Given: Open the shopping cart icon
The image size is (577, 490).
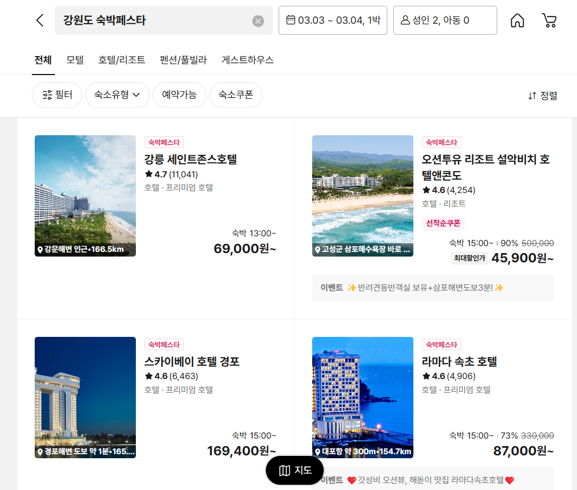Looking at the screenshot, I should click(549, 20).
